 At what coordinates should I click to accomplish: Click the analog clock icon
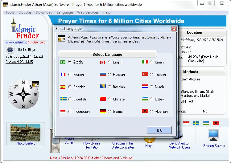[x=10, y=50]
